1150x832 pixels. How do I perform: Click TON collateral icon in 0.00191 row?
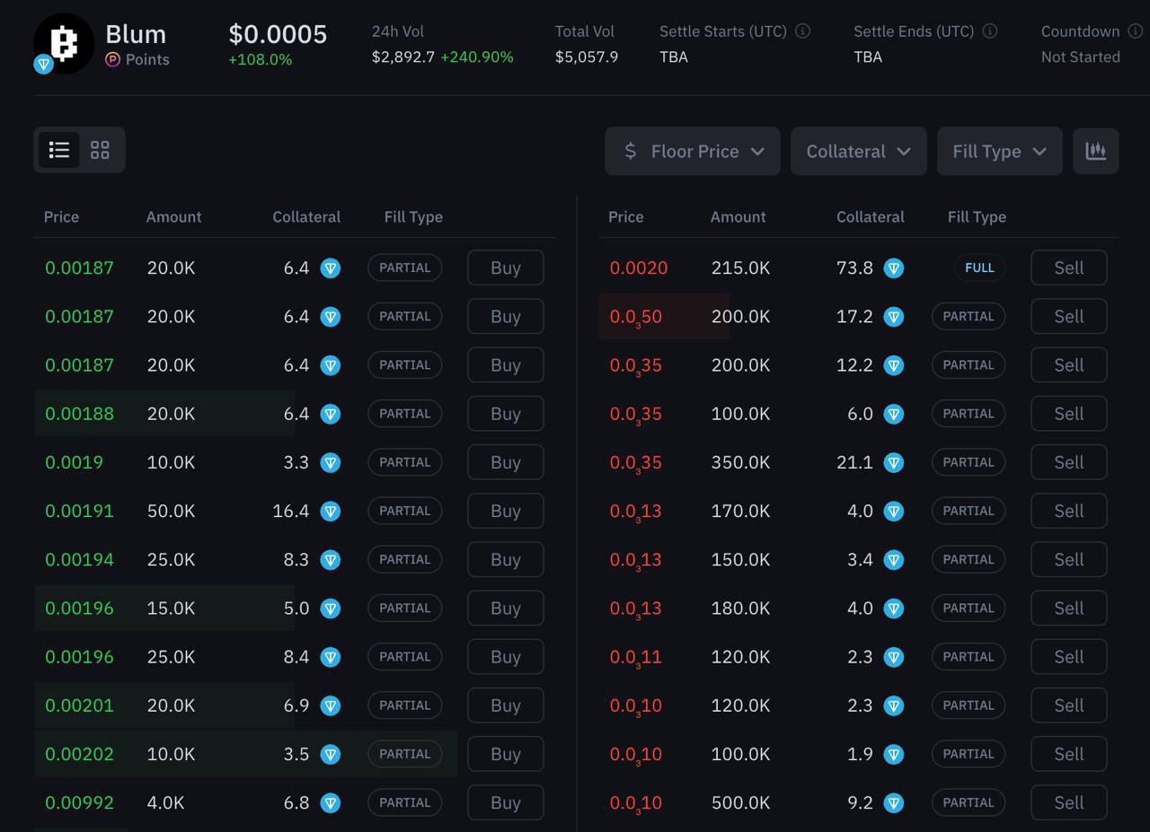tap(331, 512)
